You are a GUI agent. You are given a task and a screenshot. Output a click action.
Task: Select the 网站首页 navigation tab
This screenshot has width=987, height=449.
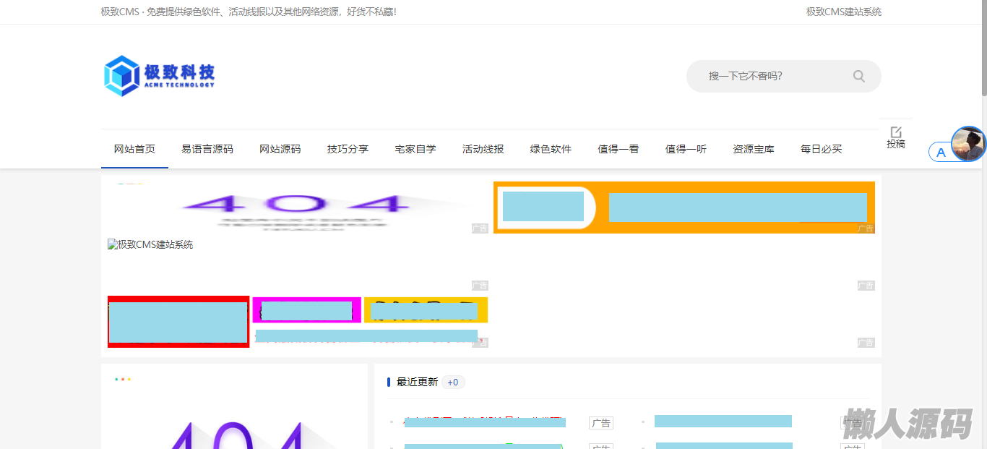[x=134, y=149]
